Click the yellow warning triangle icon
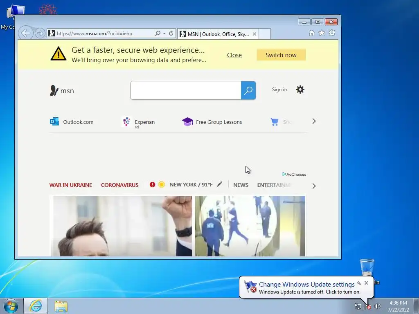 click(x=59, y=54)
